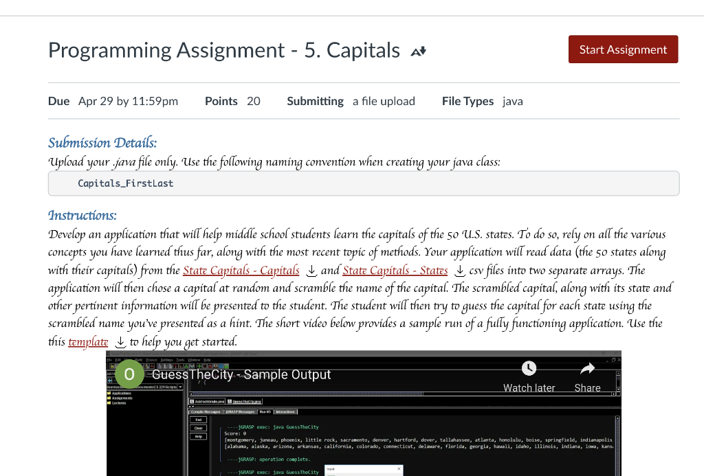Open the Compile Messages tab

pyautogui.click(x=204, y=411)
